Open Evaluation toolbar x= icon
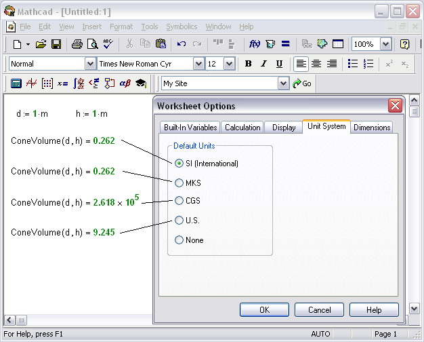The height and width of the screenshot is (342, 424). (x=62, y=83)
